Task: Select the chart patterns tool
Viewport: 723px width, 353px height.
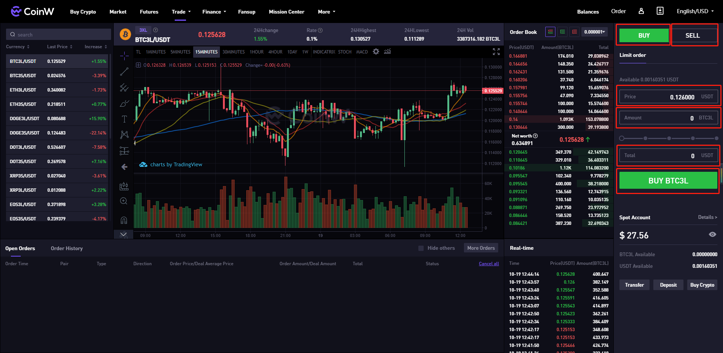Action: tap(124, 135)
